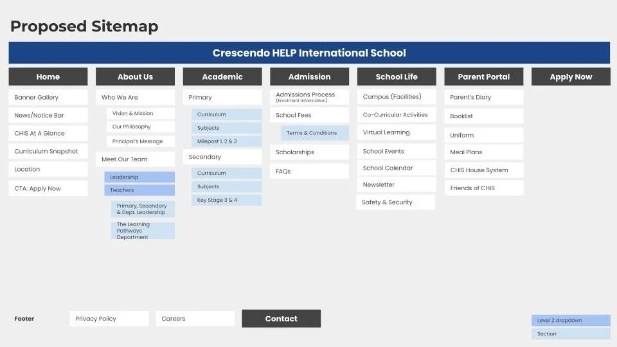617x347 pixels.
Task: Click the School Events box
Action: click(397, 152)
